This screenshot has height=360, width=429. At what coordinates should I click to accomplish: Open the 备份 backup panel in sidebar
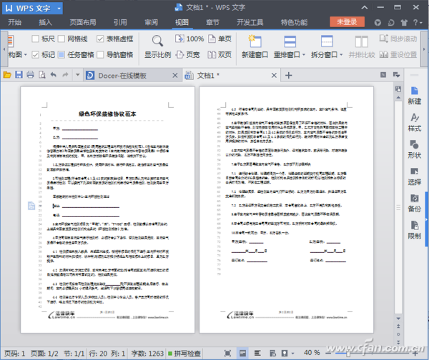tap(414, 203)
